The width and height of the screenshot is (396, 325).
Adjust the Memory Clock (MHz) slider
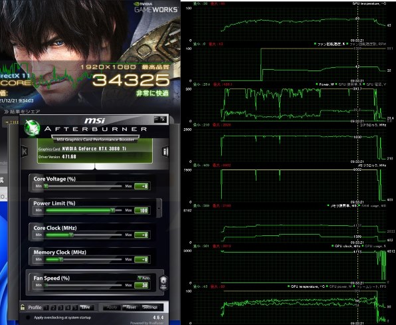[83, 259]
